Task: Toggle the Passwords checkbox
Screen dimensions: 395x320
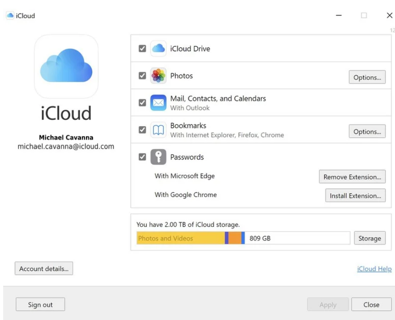Action: (x=142, y=157)
